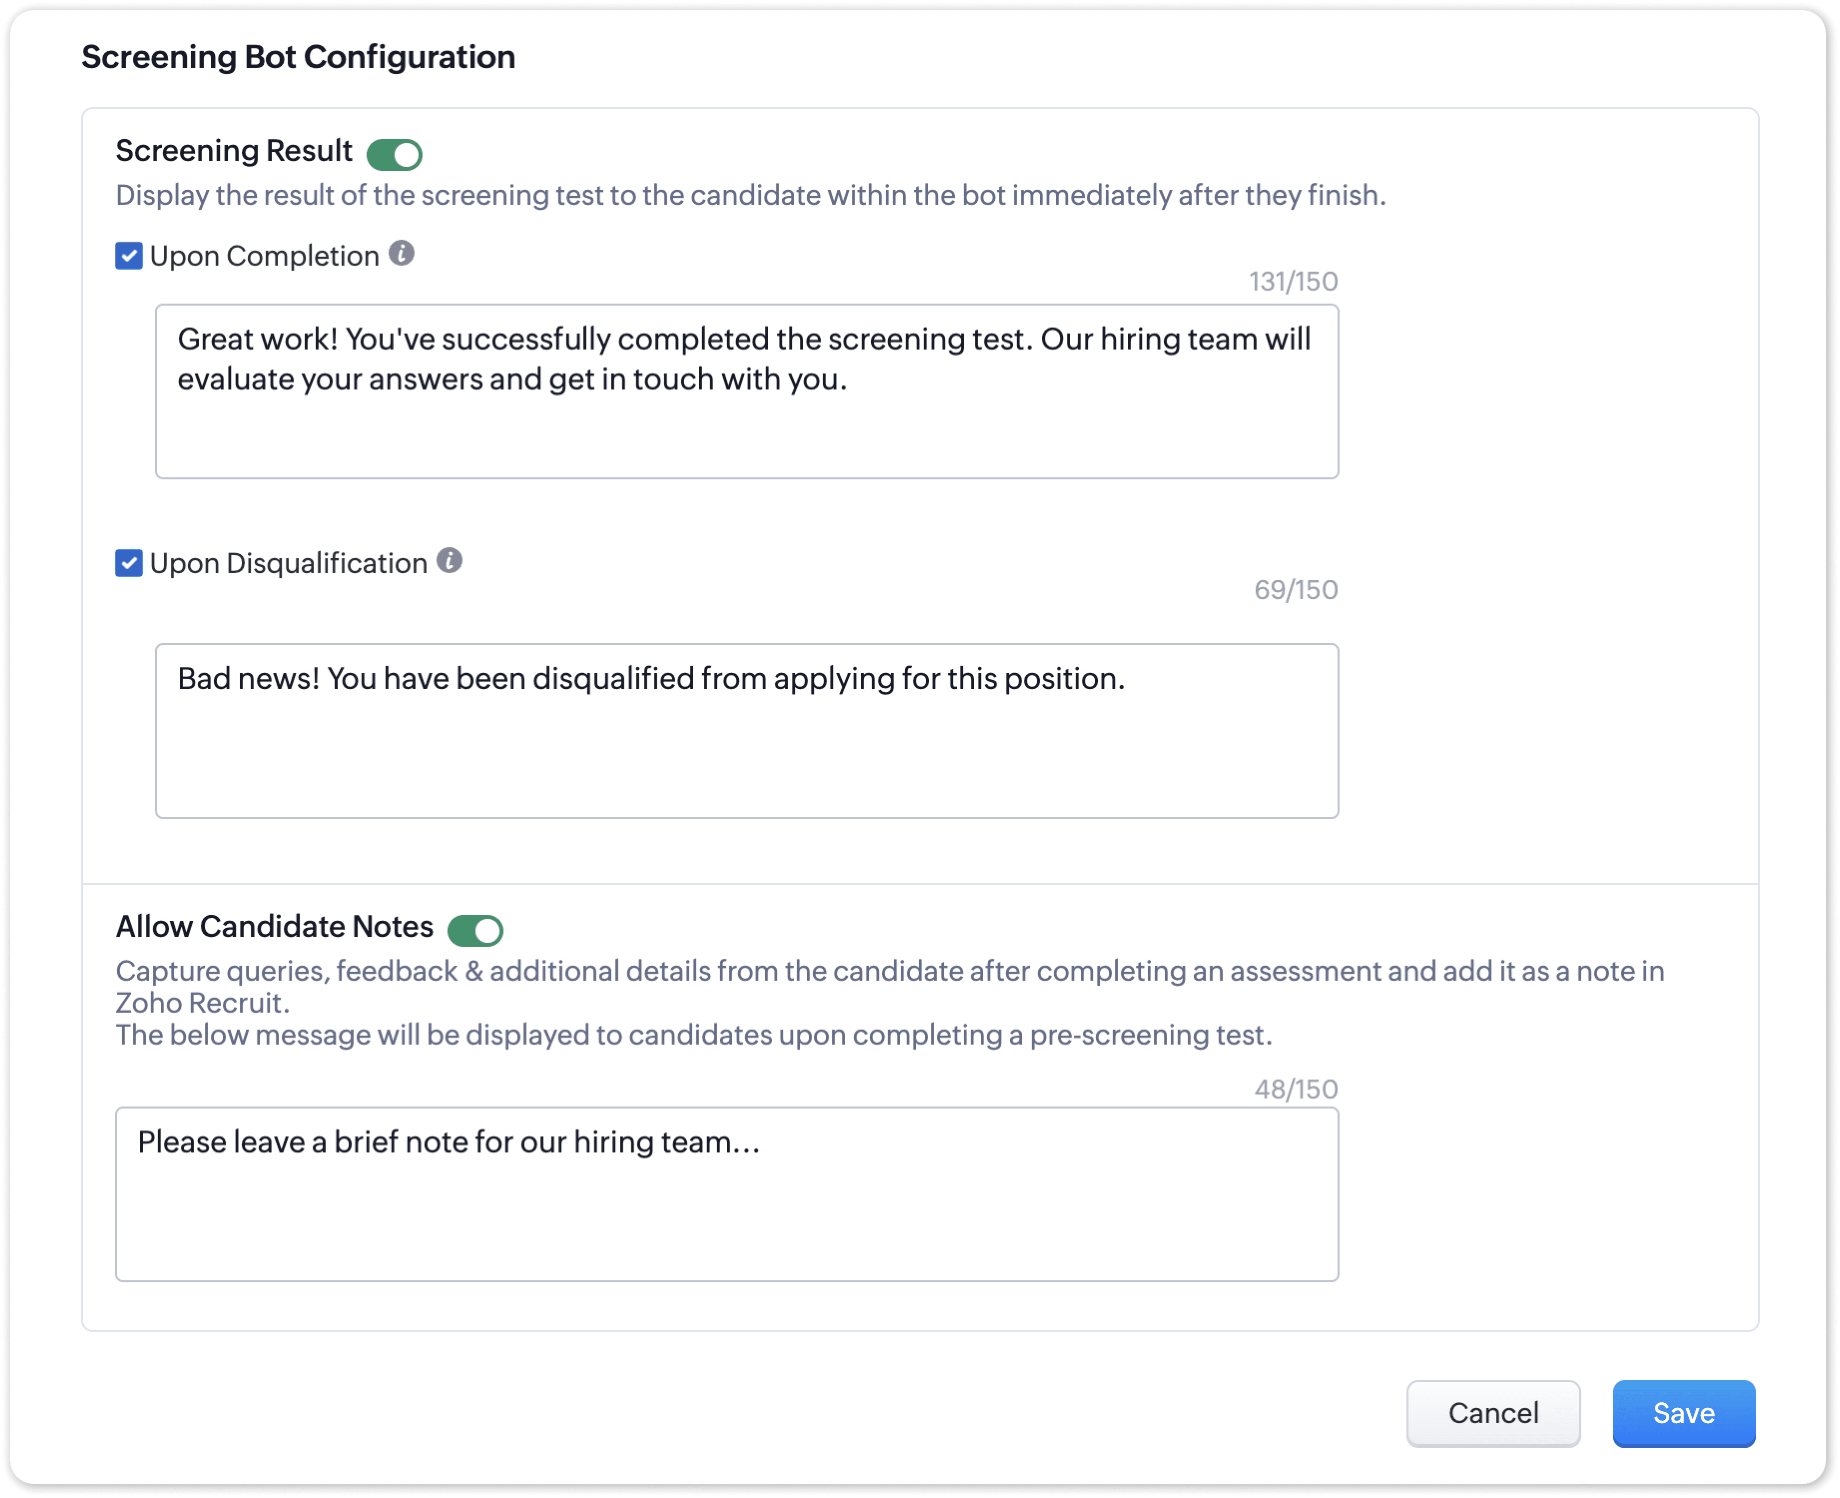1840x1498 pixels.
Task: Disable the Screening Result toggle
Action: 395,154
